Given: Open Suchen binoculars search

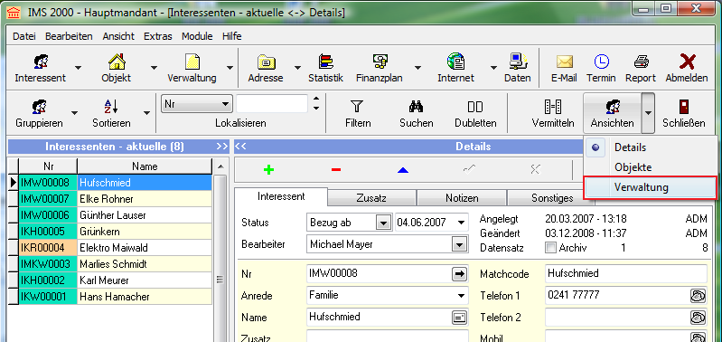Looking at the screenshot, I should 417,113.
